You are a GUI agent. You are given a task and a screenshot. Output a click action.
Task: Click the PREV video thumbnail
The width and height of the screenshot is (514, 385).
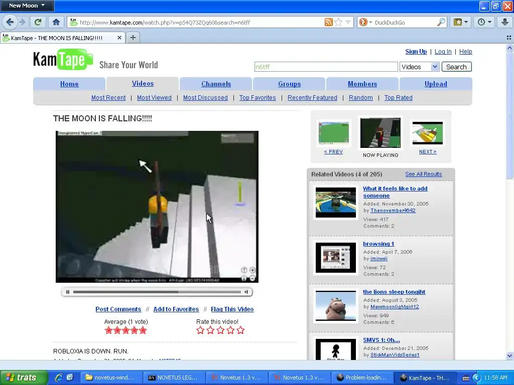334,132
